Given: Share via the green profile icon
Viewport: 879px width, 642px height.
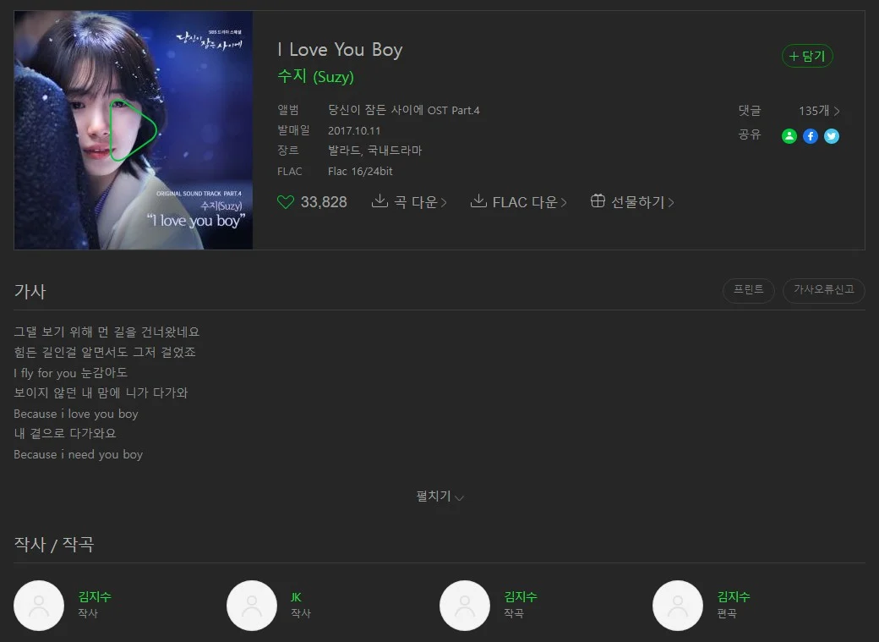Looking at the screenshot, I should coord(789,136).
